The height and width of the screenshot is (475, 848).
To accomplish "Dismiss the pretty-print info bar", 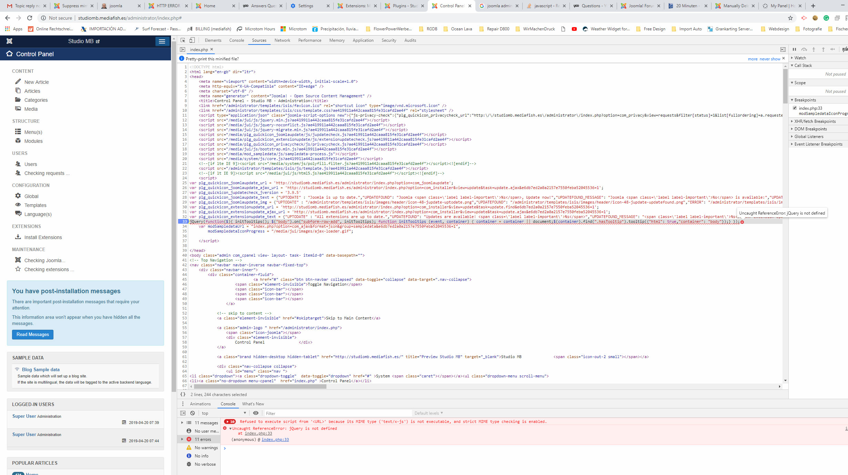I will click(783, 58).
